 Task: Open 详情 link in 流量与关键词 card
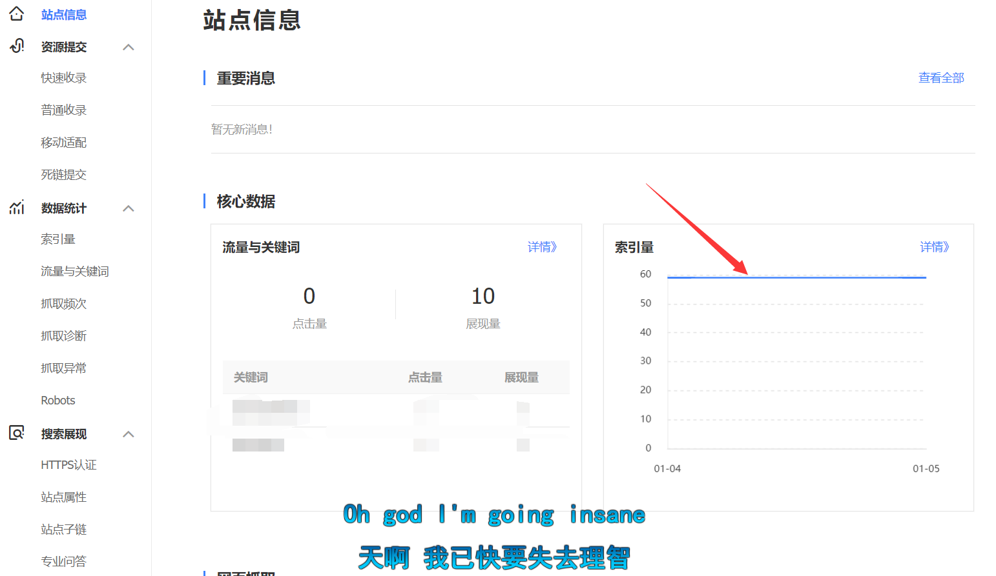[x=543, y=247]
